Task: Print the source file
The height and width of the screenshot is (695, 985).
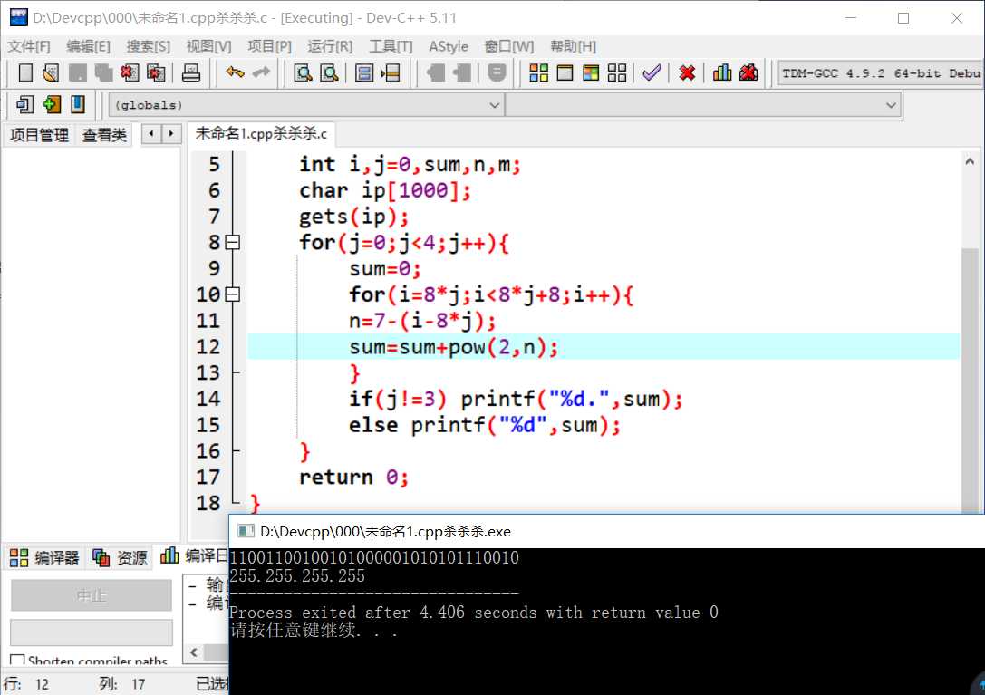Action: [x=191, y=72]
